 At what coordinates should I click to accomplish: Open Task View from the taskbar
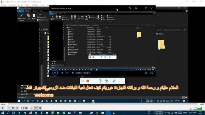13,113
